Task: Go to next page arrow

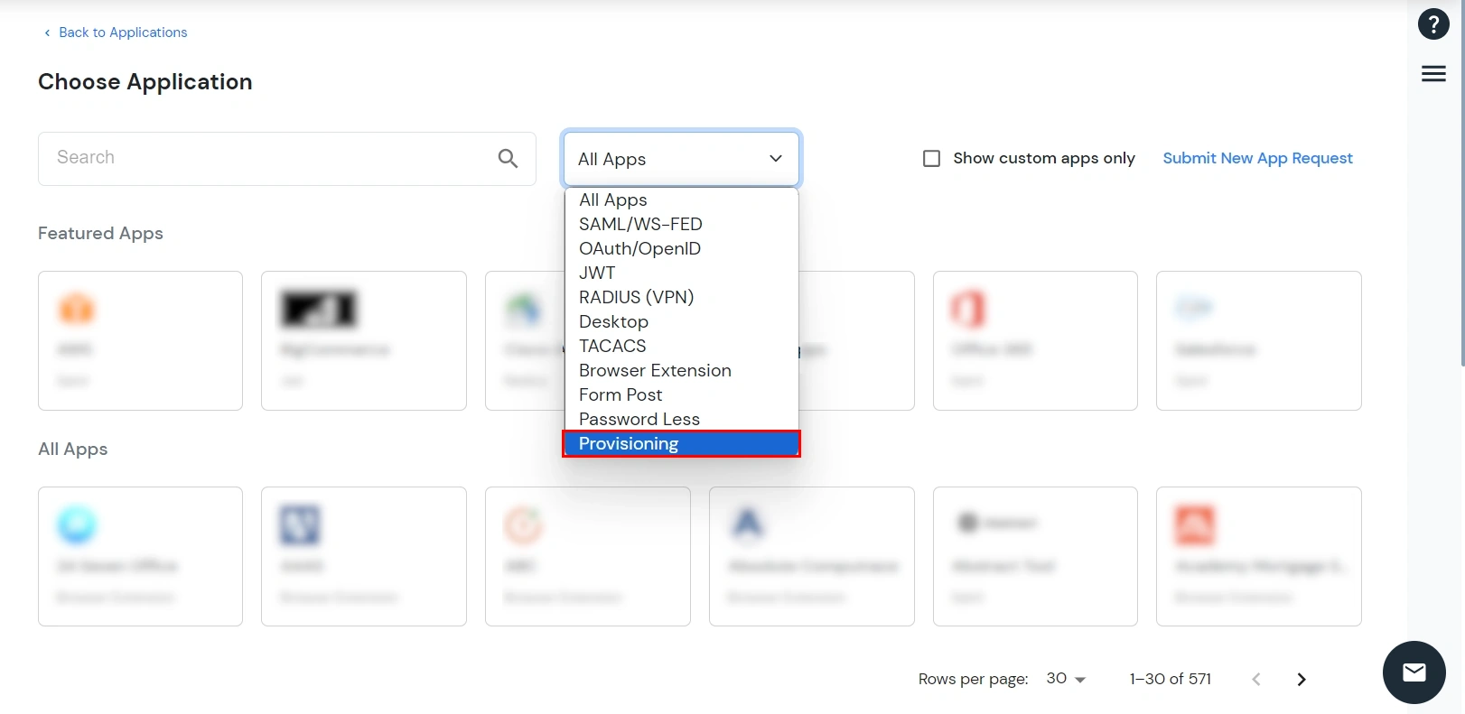Action: click(x=1302, y=680)
